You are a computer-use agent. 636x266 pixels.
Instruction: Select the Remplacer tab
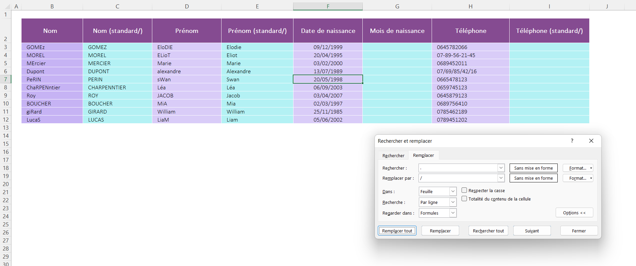[x=423, y=155]
